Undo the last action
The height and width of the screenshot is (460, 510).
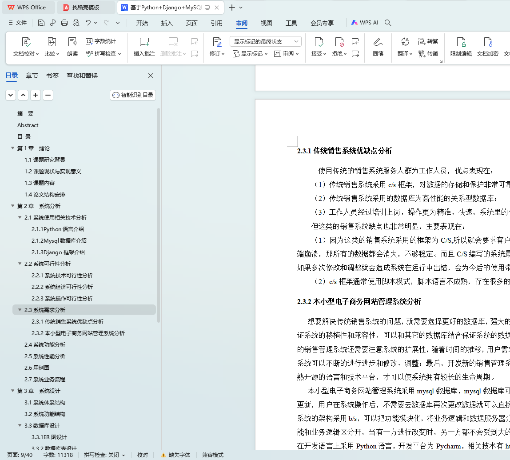88,23
